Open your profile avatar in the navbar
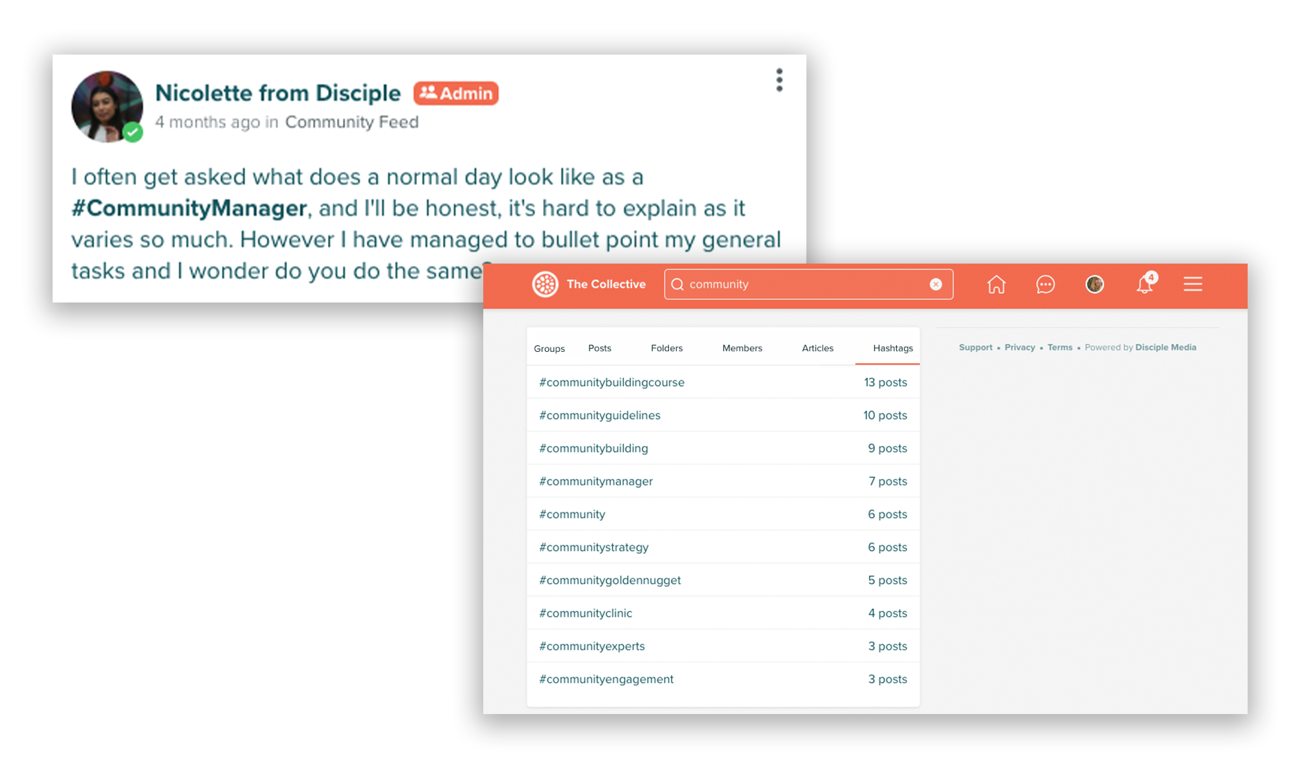The width and height of the screenshot is (1299, 779). point(1095,284)
